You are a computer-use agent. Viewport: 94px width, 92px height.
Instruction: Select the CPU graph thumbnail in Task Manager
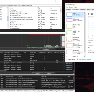[69, 15]
